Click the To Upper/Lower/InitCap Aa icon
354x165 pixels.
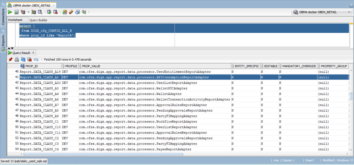pos(84,12)
